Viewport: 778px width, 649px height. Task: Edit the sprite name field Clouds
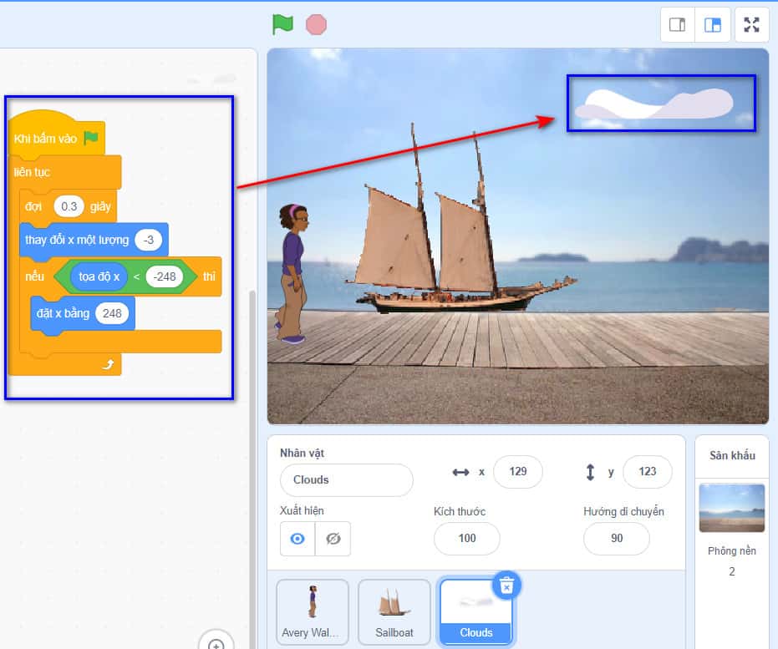(x=346, y=480)
